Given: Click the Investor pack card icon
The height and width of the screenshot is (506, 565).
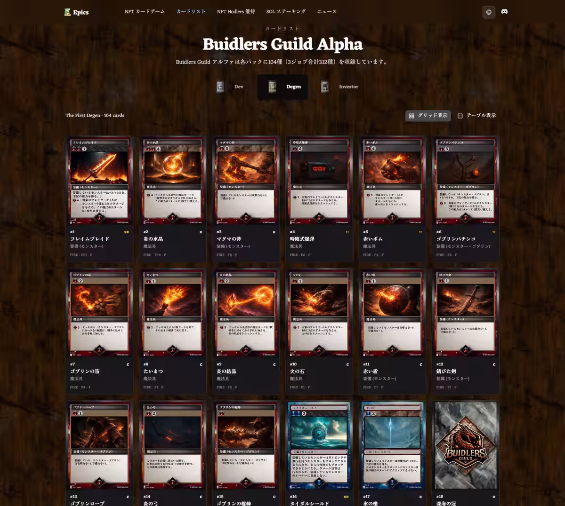Looking at the screenshot, I should coord(325,87).
